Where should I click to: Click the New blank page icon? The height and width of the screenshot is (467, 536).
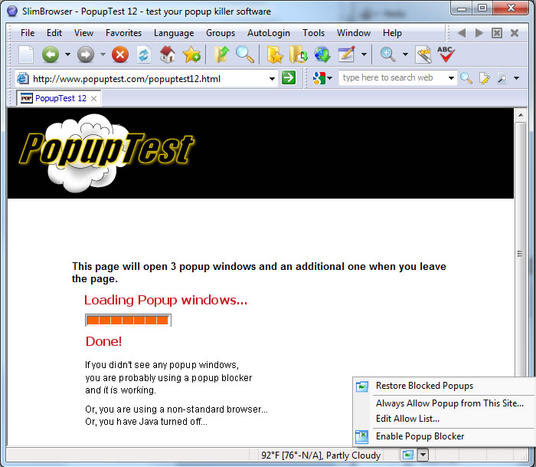point(26,54)
